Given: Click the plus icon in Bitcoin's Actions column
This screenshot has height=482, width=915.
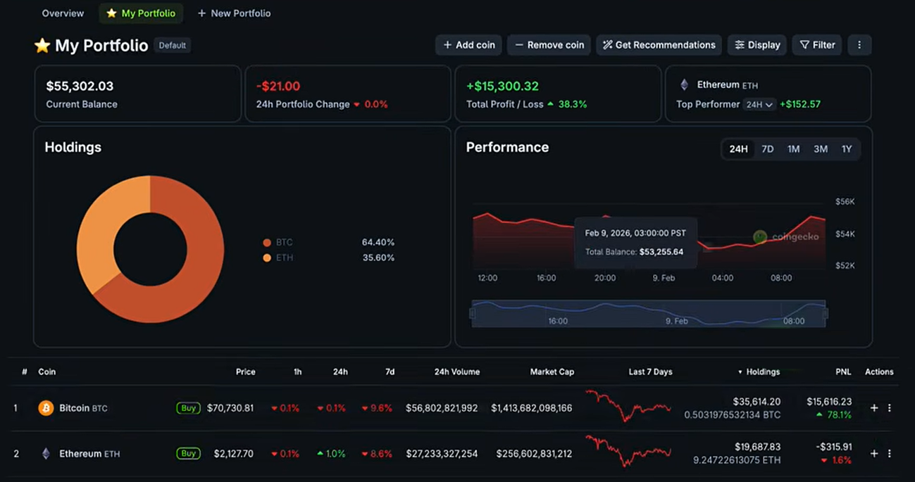Looking at the screenshot, I should coord(873,407).
